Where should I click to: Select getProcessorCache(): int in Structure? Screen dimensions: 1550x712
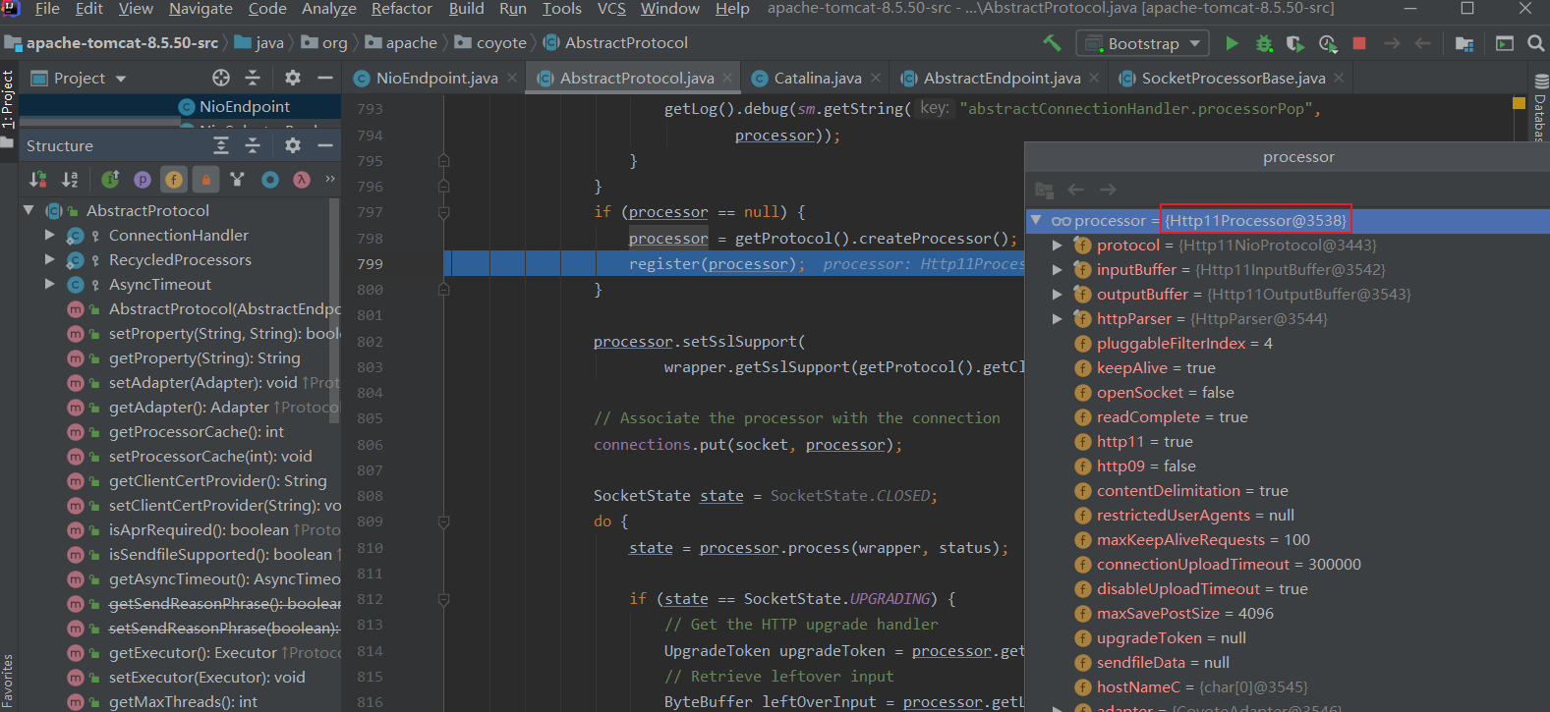tap(196, 431)
